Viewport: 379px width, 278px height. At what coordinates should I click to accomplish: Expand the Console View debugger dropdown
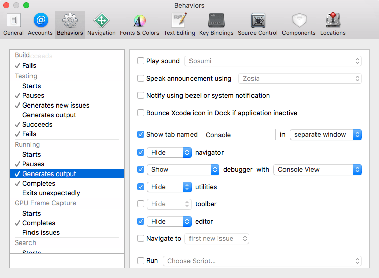[317, 170]
